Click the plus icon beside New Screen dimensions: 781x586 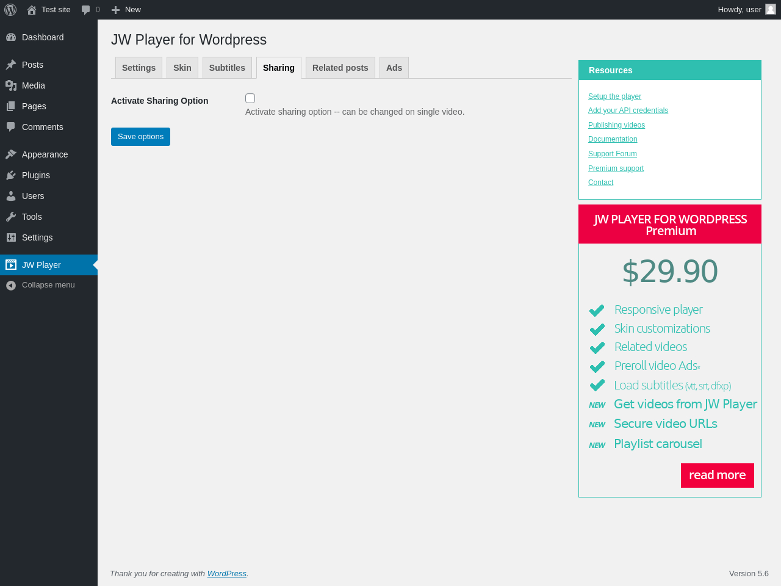pyautogui.click(x=115, y=10)
